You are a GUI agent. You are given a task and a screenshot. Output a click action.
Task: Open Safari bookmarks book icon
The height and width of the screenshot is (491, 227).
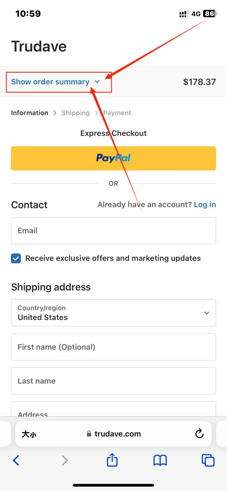pyautogui.click(x=160, y=460)
